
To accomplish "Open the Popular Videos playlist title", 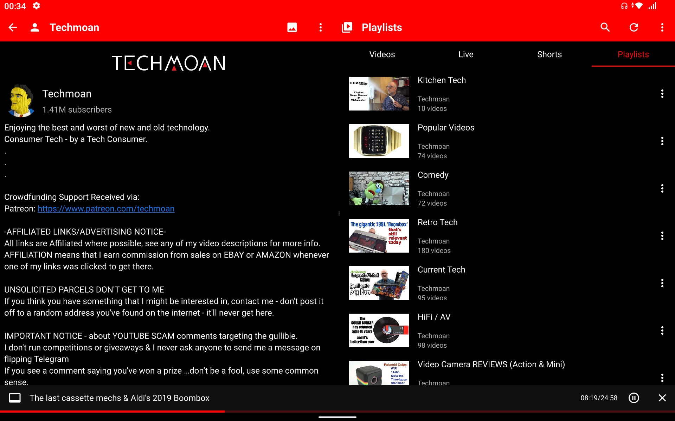I will coord(446,128).
